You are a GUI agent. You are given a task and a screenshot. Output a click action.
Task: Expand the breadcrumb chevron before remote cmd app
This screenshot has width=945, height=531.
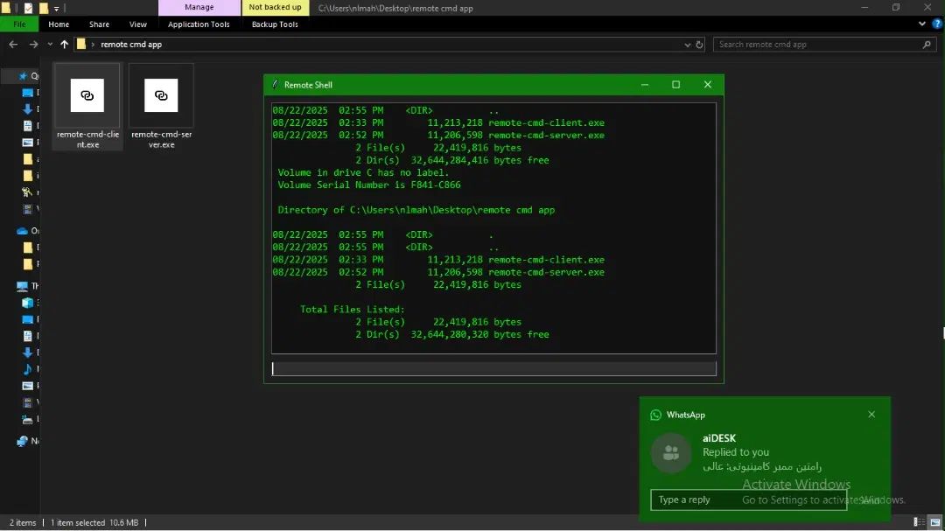(x=93, y=44)
